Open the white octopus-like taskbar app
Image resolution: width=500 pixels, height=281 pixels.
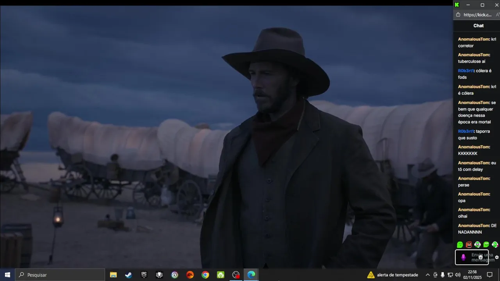[159, 275]
